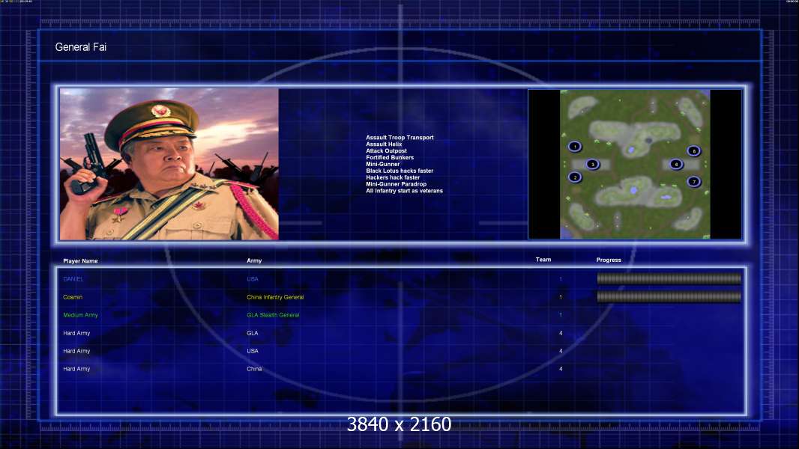Image resolution: width=799 pixels, height=449 pixels.
Task: Click Cosmin's loading progress bar
Action: (669, 296)
